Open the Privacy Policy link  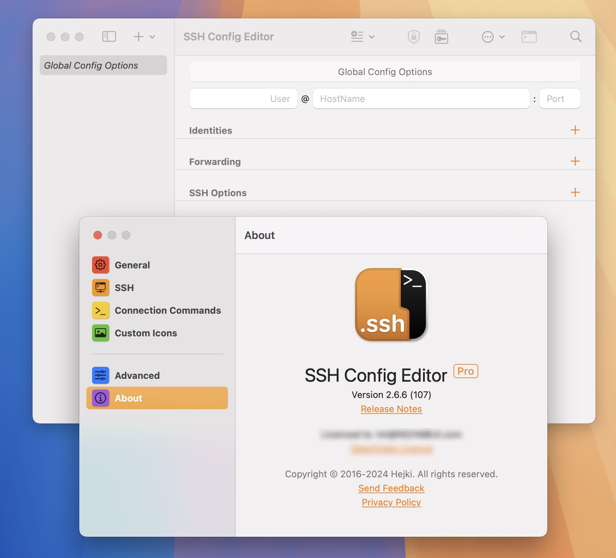click(391, 502)
